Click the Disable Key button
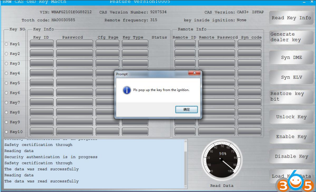Viewport: 316px width, 192px height. click(291, 156)
